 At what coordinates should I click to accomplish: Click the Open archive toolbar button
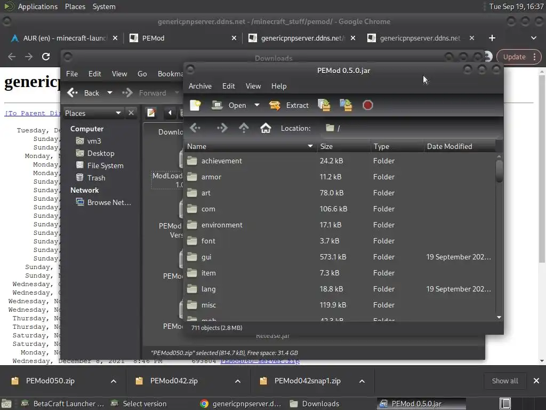[229, 105]
